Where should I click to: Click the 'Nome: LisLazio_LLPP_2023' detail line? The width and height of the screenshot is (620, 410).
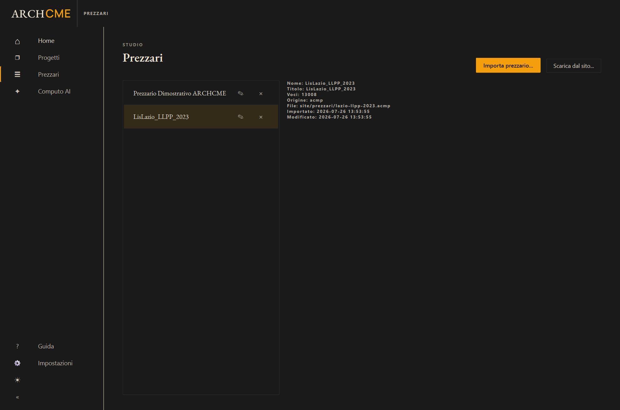(321, 83)
